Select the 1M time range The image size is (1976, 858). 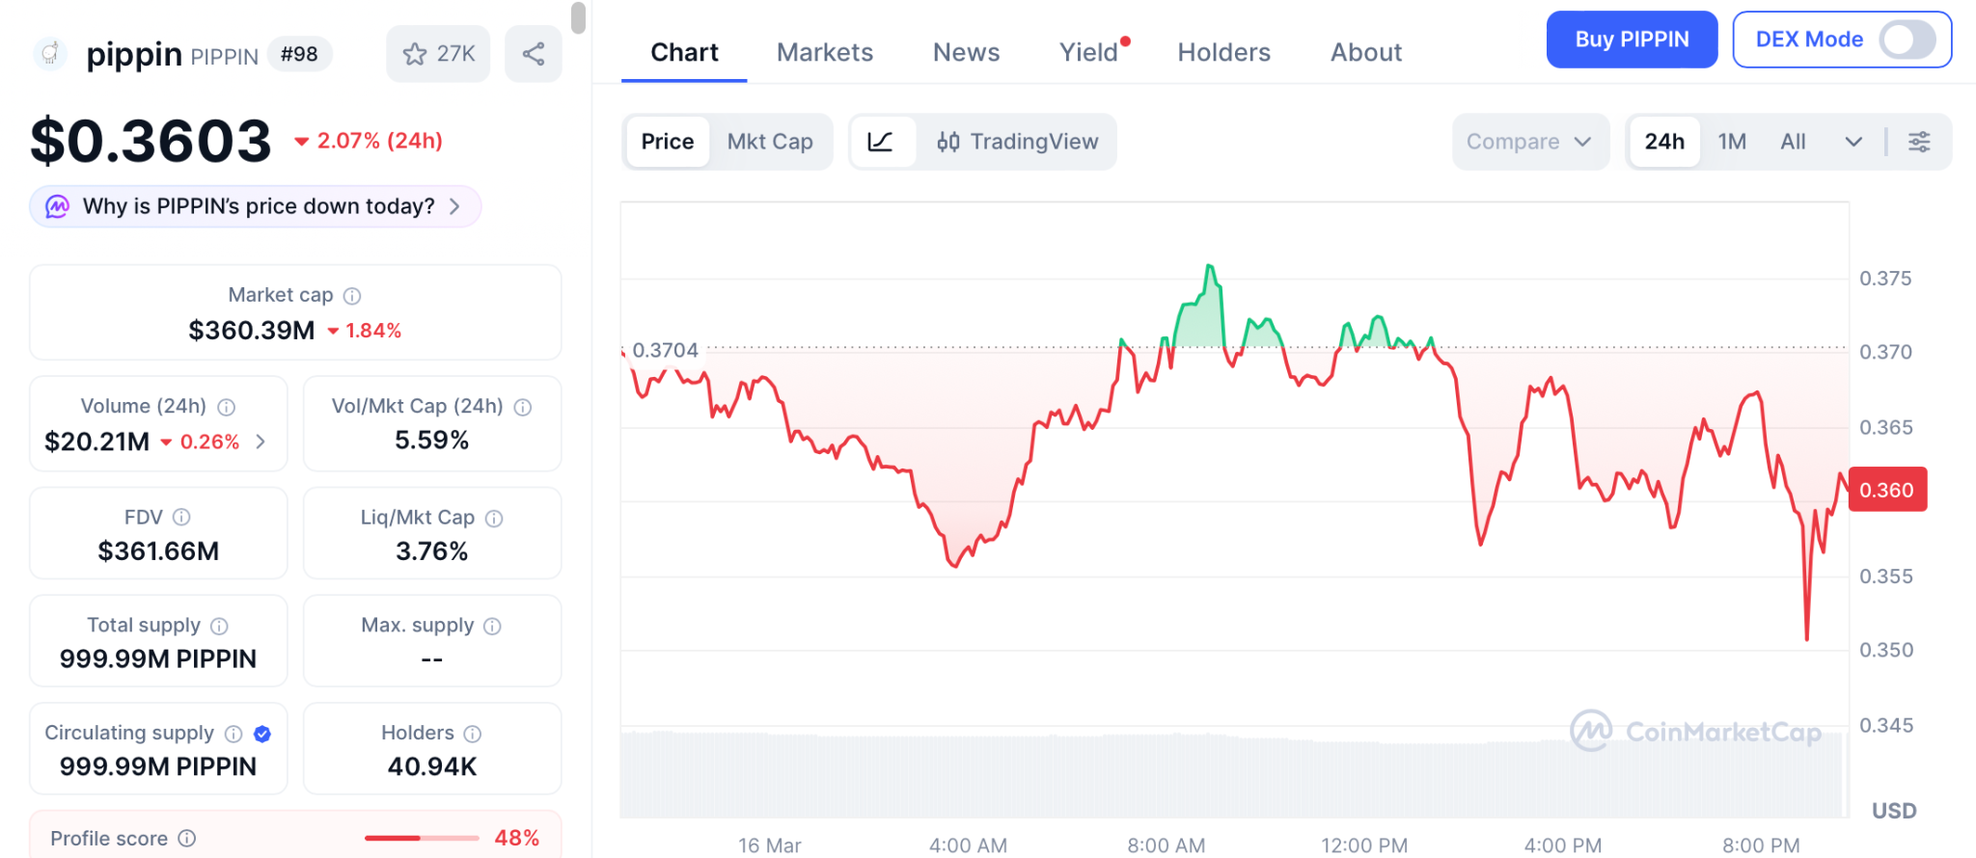point(1732,142)
